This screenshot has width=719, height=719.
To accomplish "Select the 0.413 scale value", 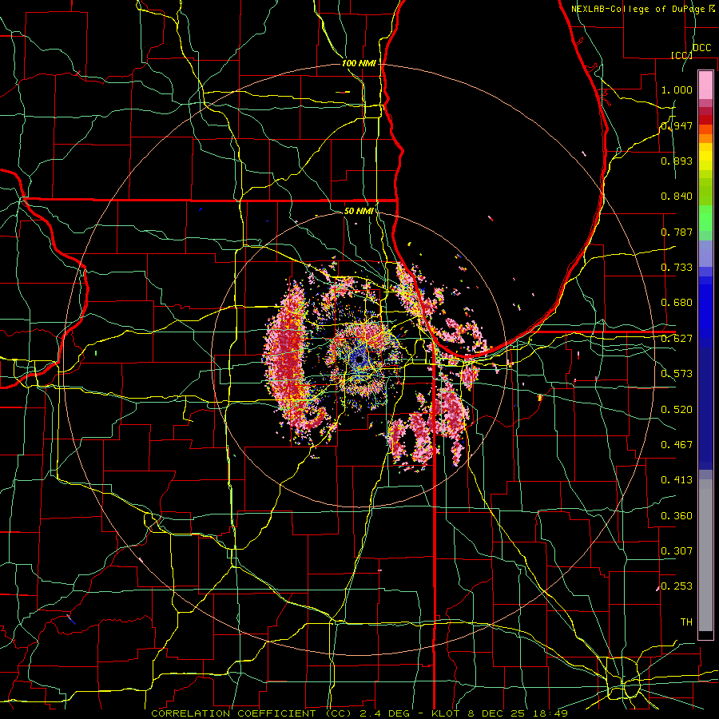I will tap(677, 480).
